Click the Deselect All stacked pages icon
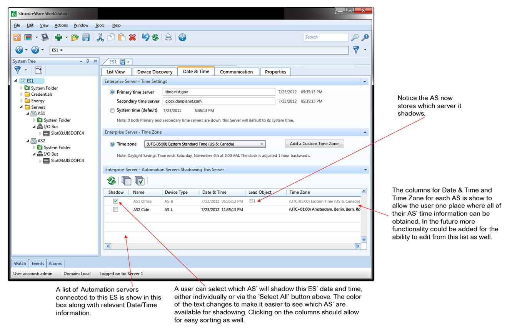Screen dimensions: 507x332 pyautogui.click(x=127, y=181)
